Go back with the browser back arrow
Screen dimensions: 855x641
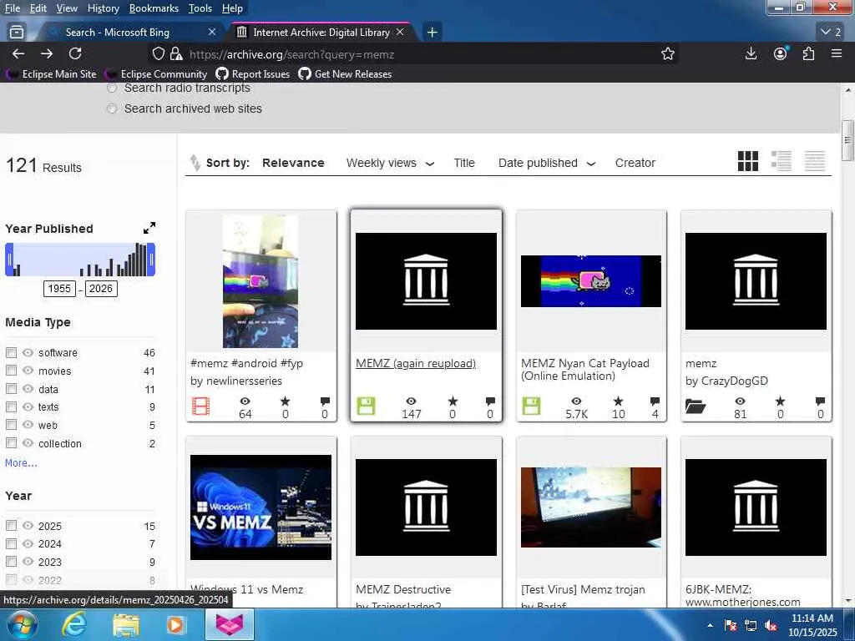pos(18,53)
